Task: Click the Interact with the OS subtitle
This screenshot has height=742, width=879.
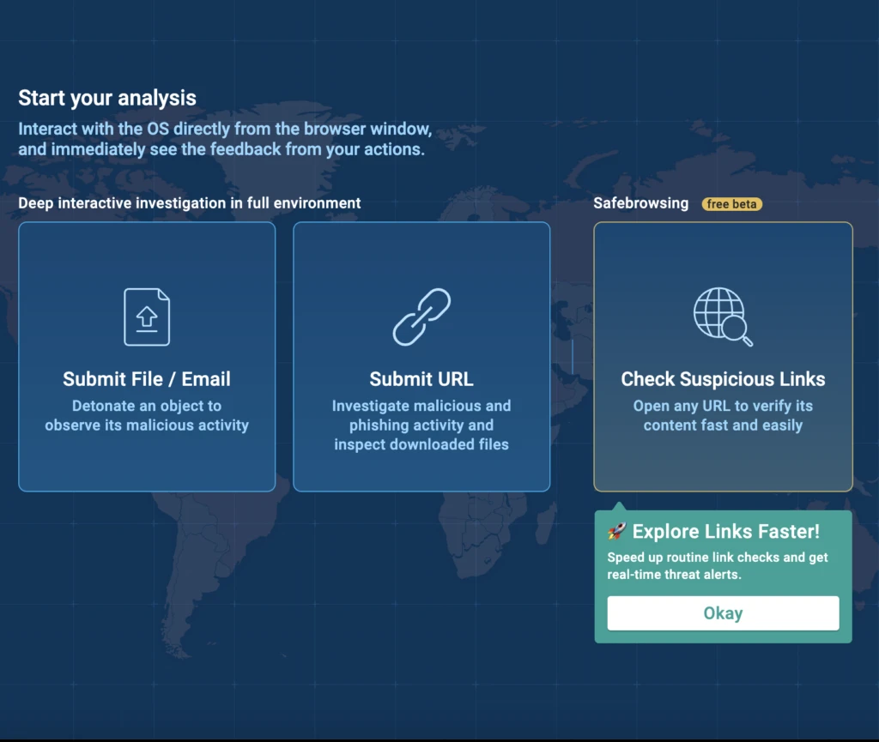Action: coord(225,139)
